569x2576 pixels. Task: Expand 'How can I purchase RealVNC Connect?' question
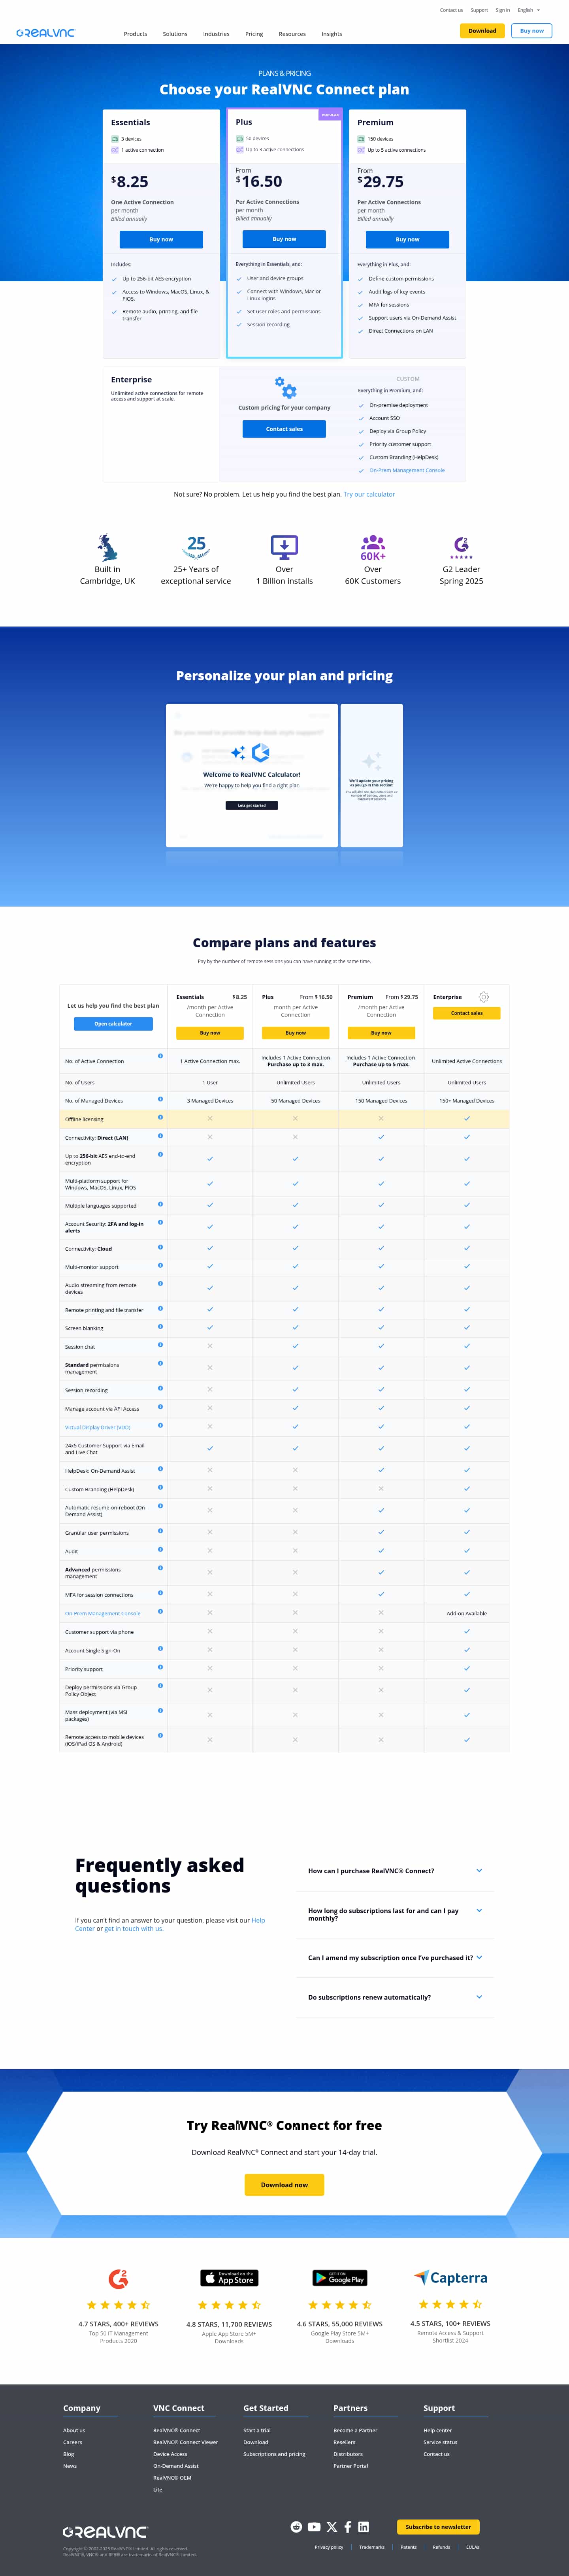(x=479, y=1870)
